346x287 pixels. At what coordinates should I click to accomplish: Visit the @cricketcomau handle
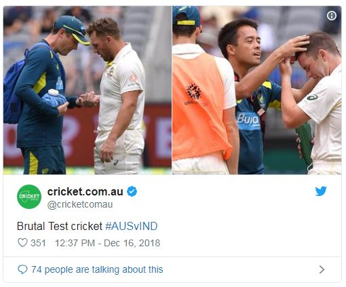tap(80, 204)
